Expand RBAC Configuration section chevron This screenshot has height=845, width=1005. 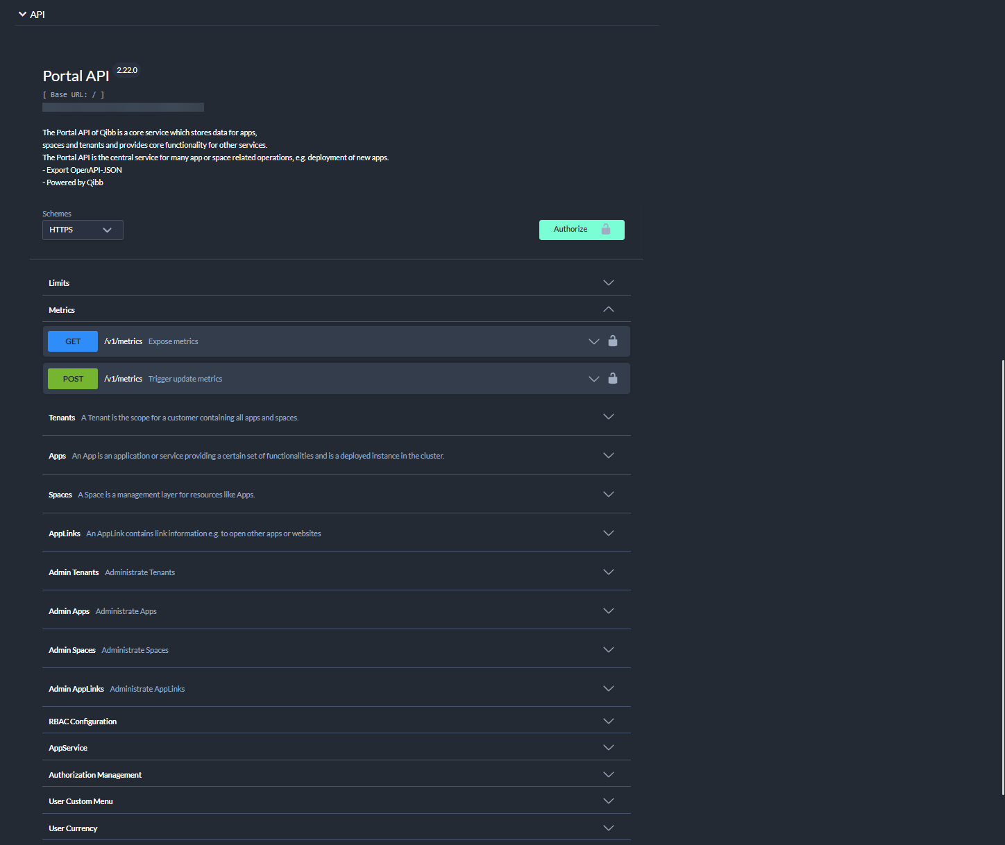608,722
